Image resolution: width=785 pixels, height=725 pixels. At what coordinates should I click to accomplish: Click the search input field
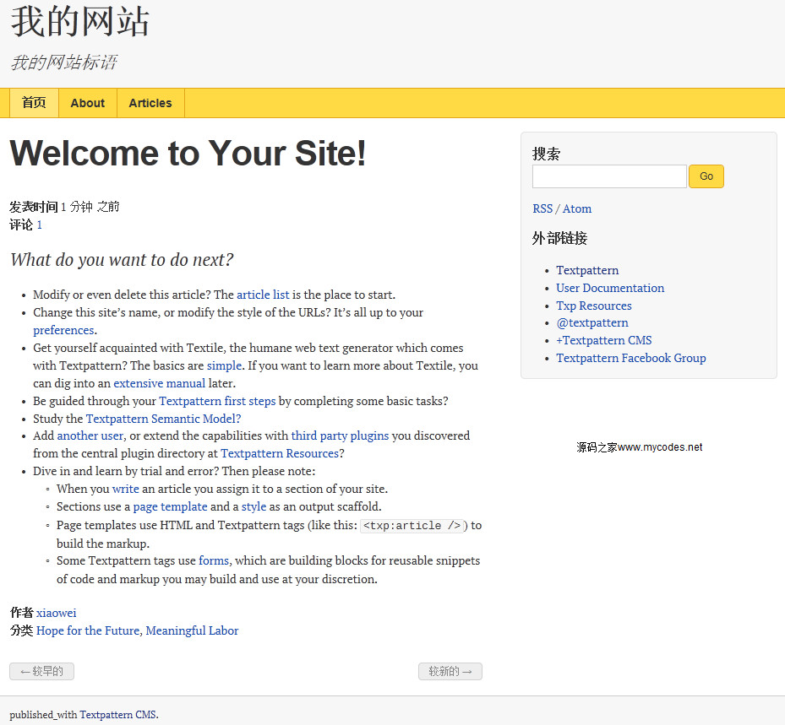[x=609, y=176]
